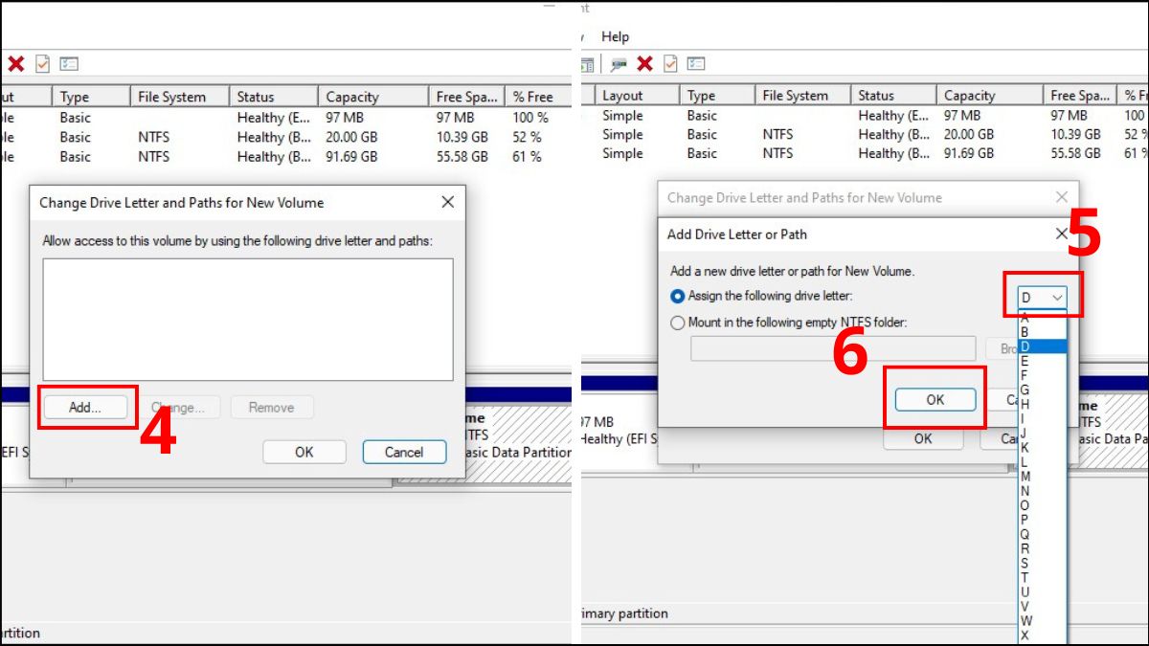This screenshot has width=1149, height=646.
Task: Click the checklist icon on the right toolbar
Action: point(696,64)
